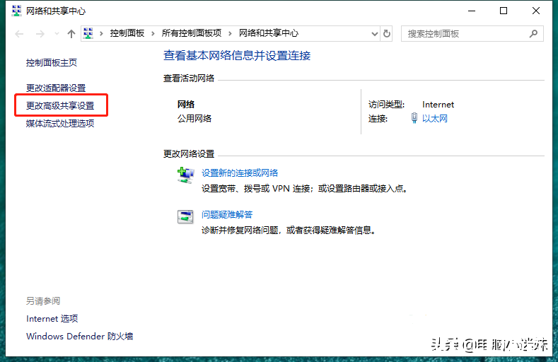Open 设置新的连接或网络 link
The image size is (558, 362).
pos(240,173)
